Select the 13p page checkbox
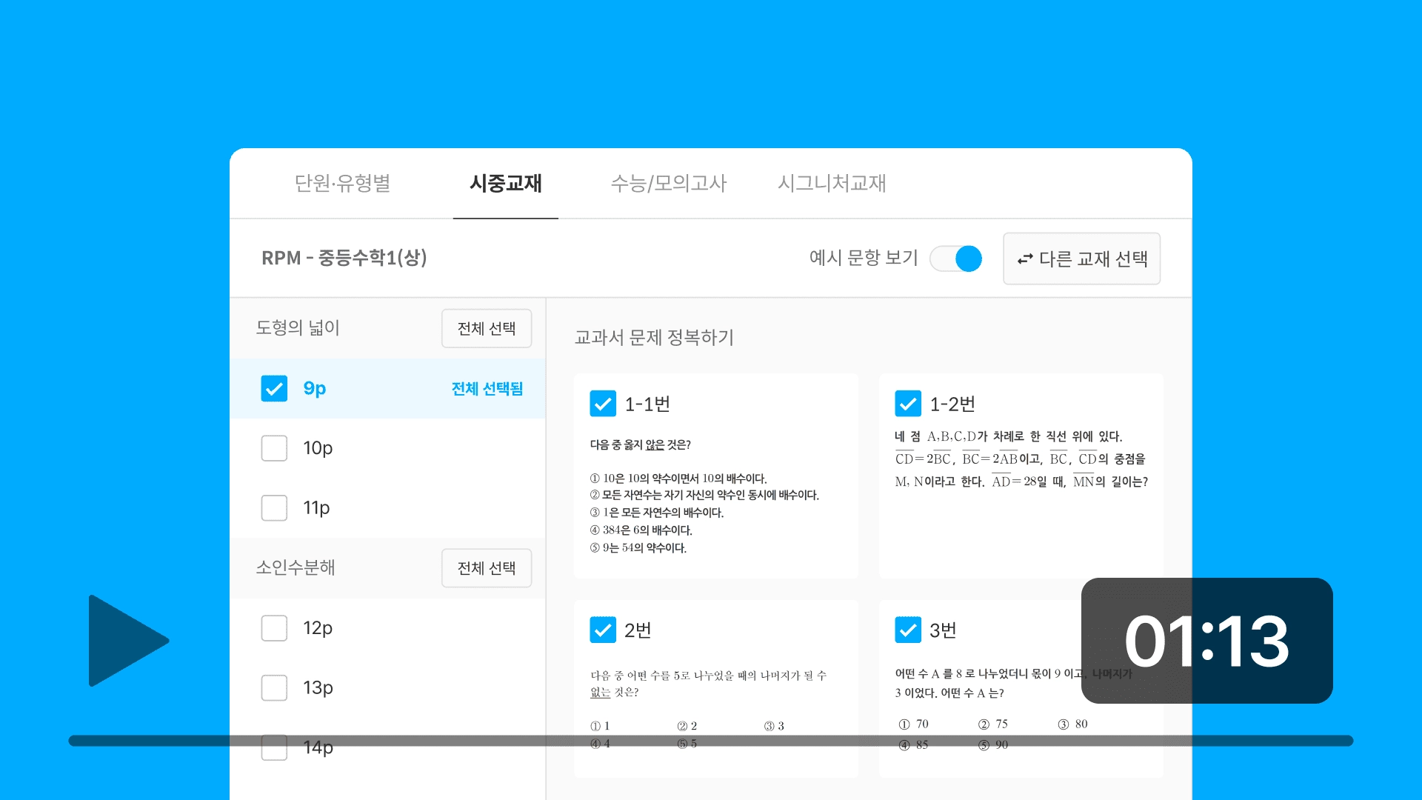Screen dimensions: 1422x800 (274, 688)
